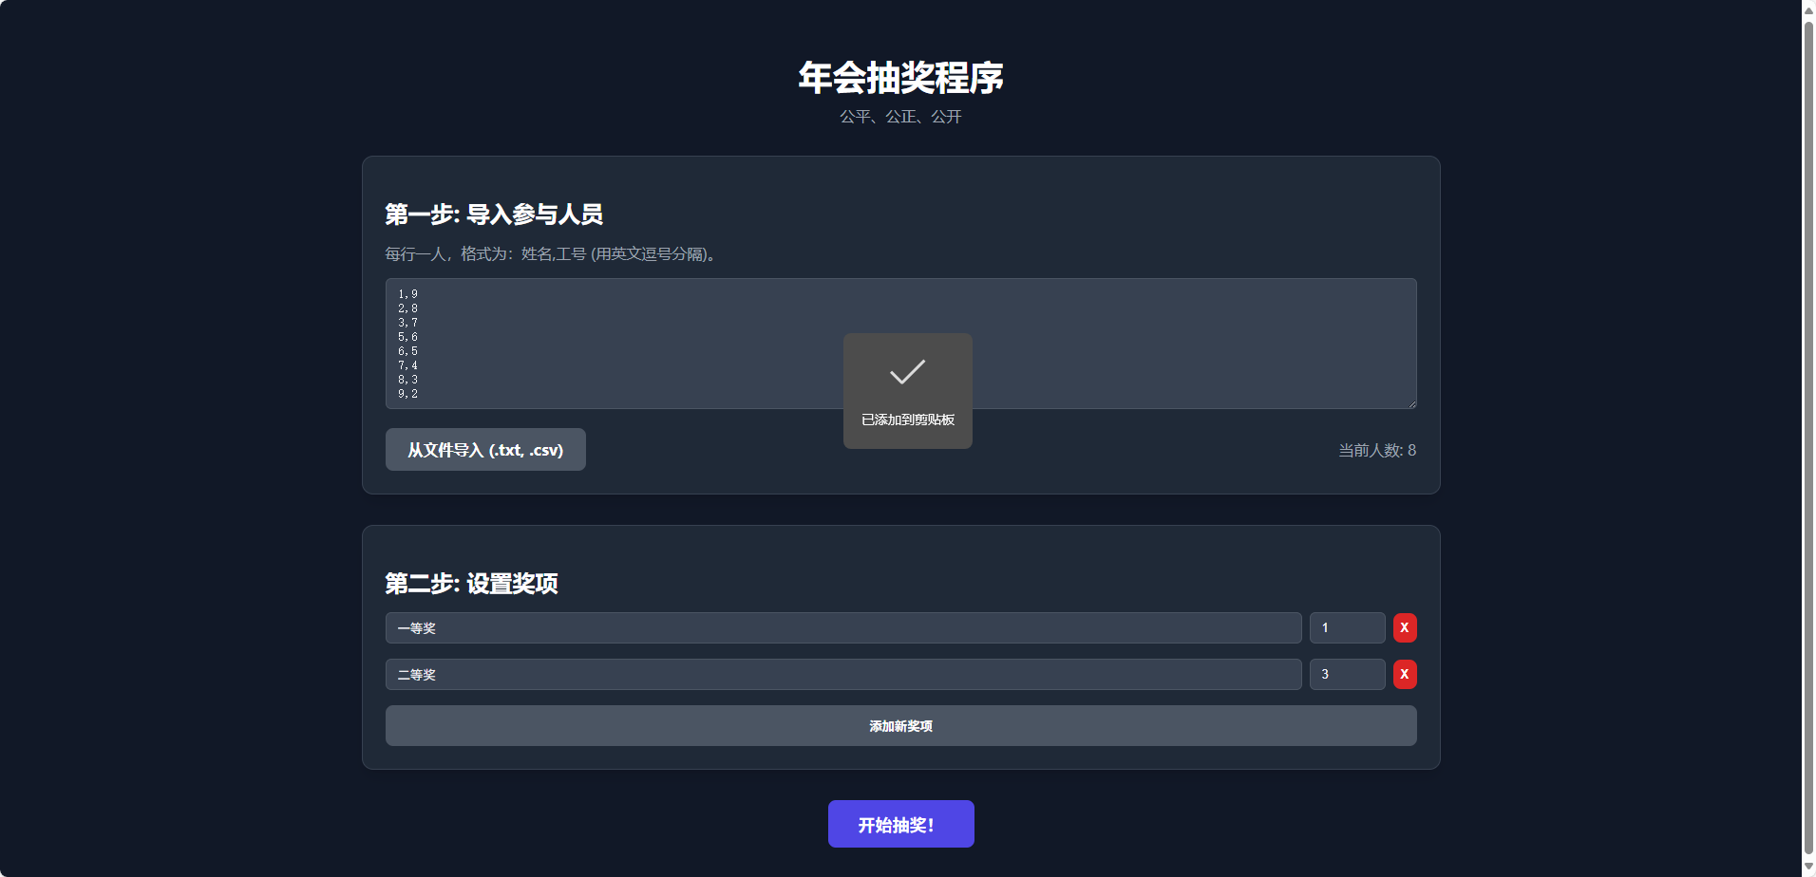
Task: Click the quantity field showing 1
Action: click(1347, 627)
